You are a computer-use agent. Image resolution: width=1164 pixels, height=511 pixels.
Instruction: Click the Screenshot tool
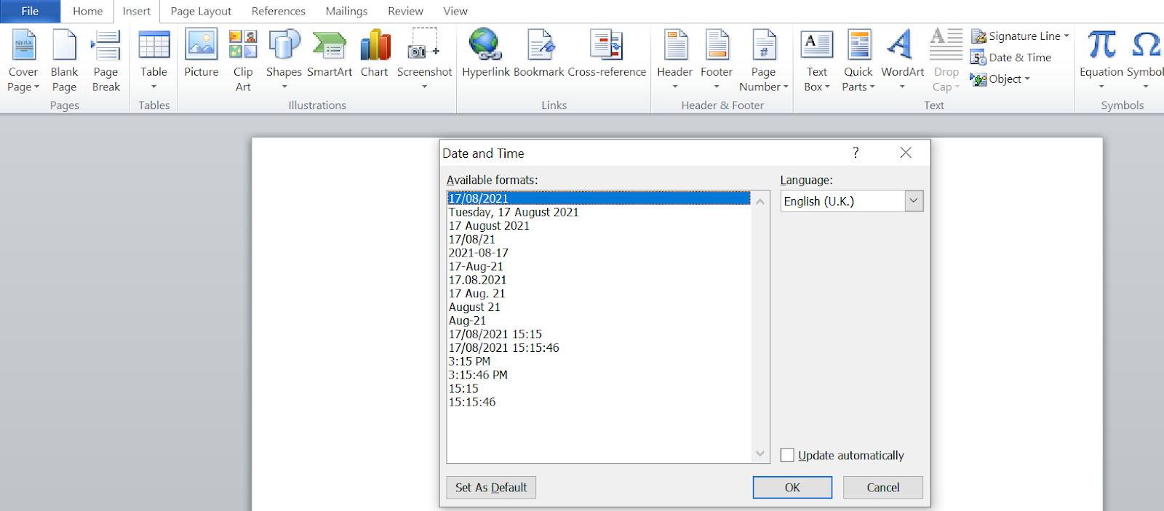click(424, 61)
